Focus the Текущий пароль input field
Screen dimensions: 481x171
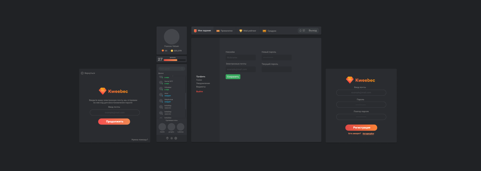click(x=277, y=69)
